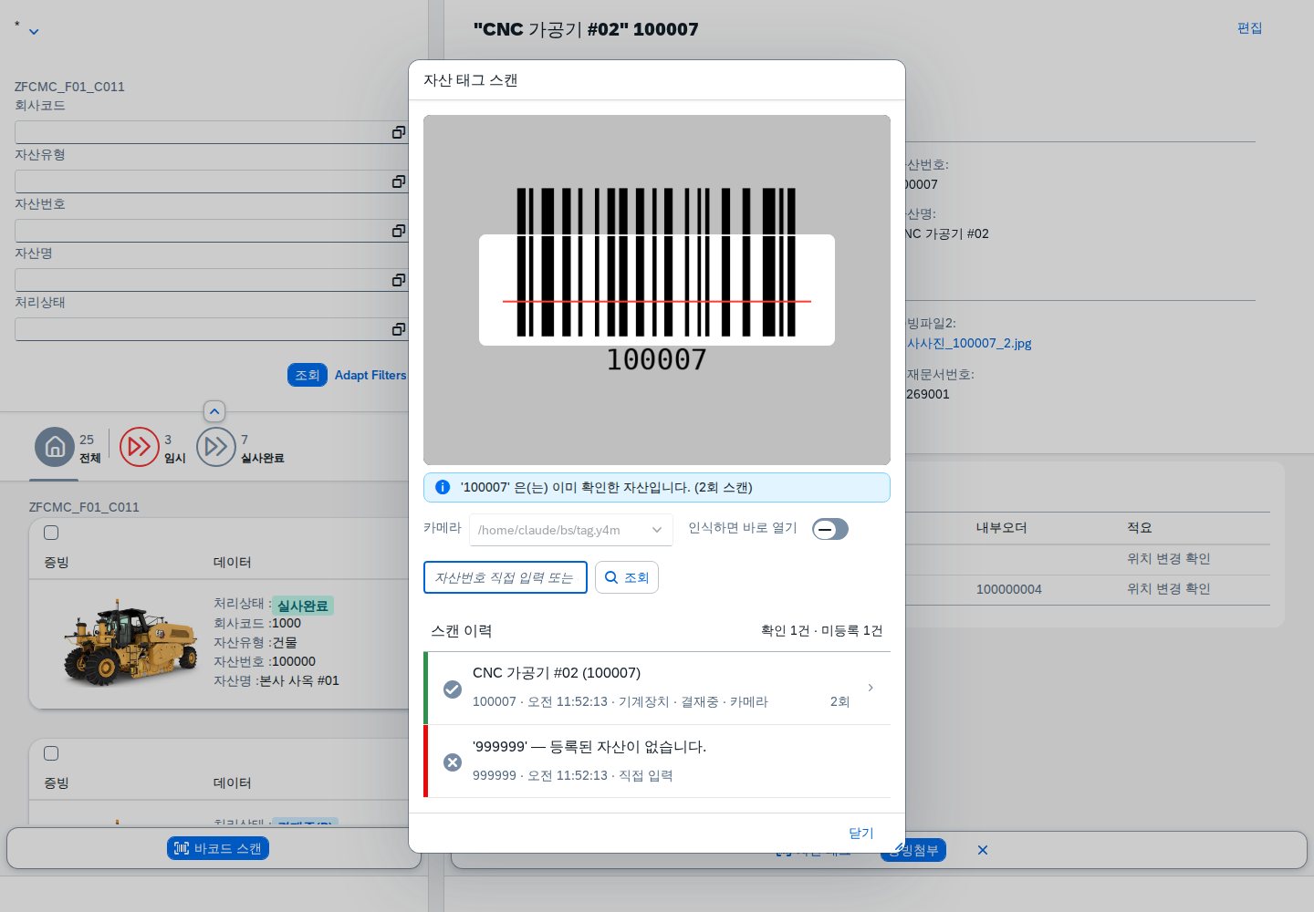This screenshot has height=912, width=1314.
Task: Open value help for 처리상태 field
Action: [398, 329]
